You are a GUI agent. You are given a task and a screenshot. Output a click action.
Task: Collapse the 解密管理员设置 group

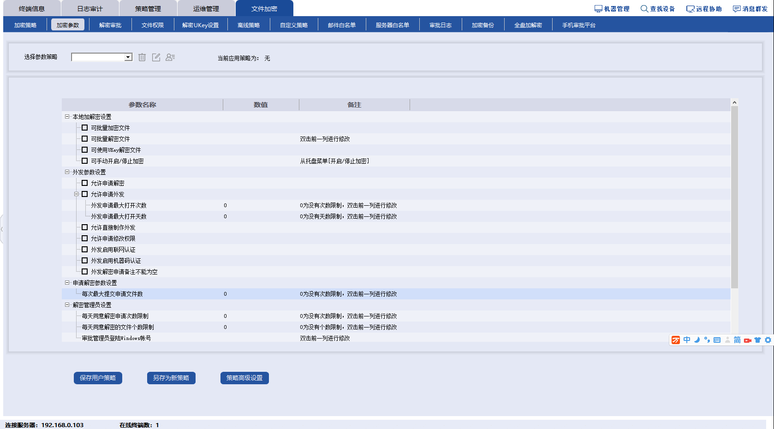(67, 305)
